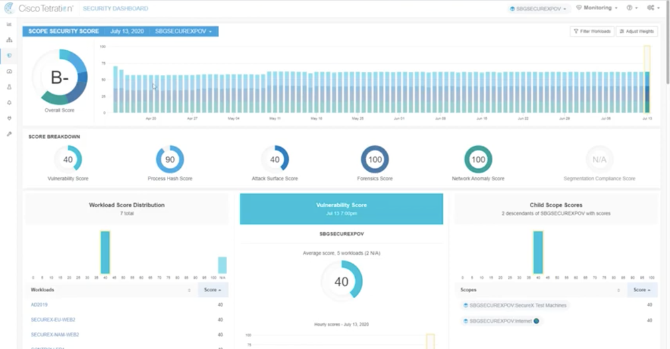Select the Vulnerability Score panel header
The width and height of the screenshot is (670, 349).
click(342, 209)
